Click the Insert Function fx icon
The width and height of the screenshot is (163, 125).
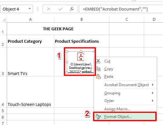(x=72, y=9)
